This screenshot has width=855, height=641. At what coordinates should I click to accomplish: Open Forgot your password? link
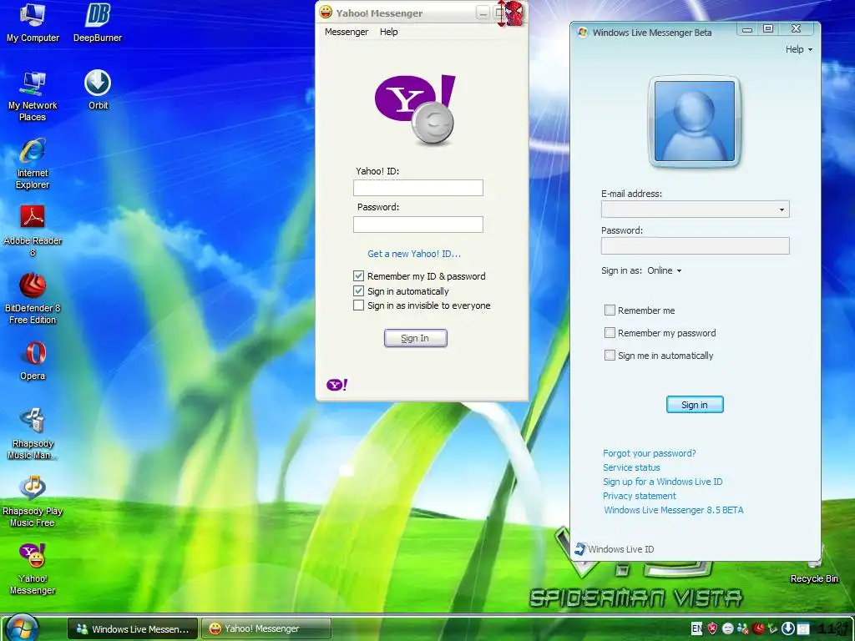tap(649, 453)
